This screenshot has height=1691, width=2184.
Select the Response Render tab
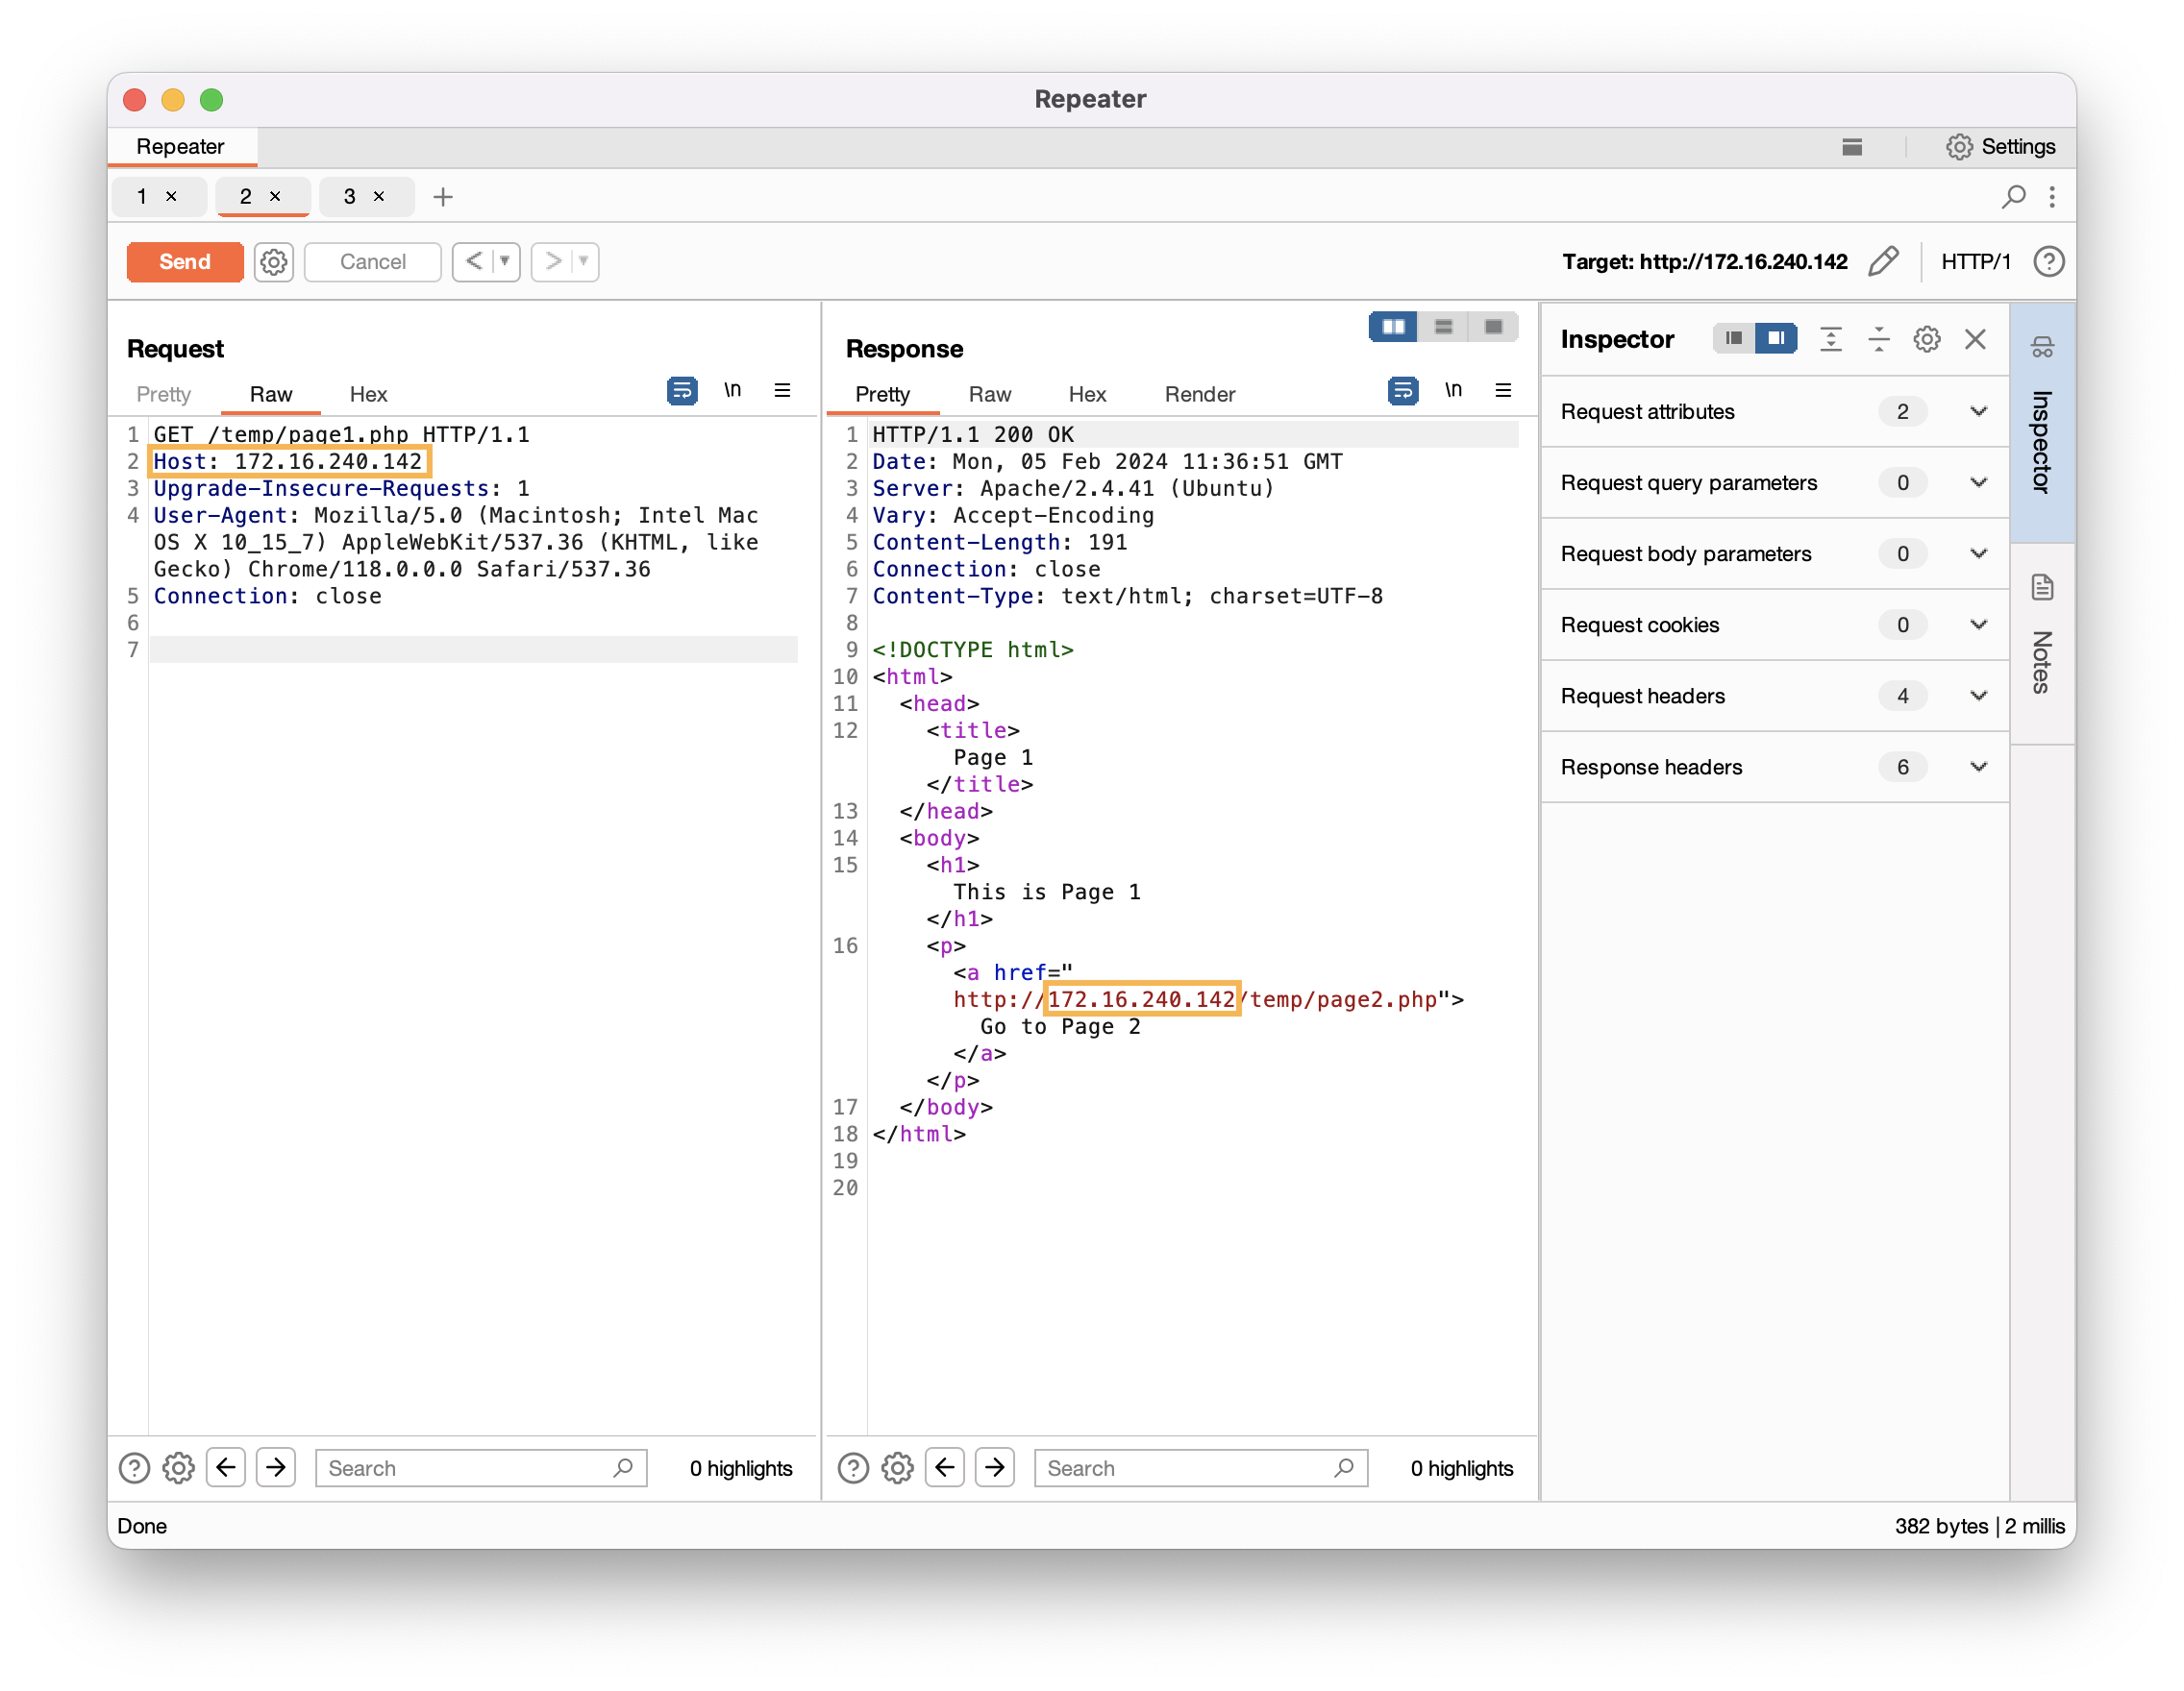coord(1199,395)
